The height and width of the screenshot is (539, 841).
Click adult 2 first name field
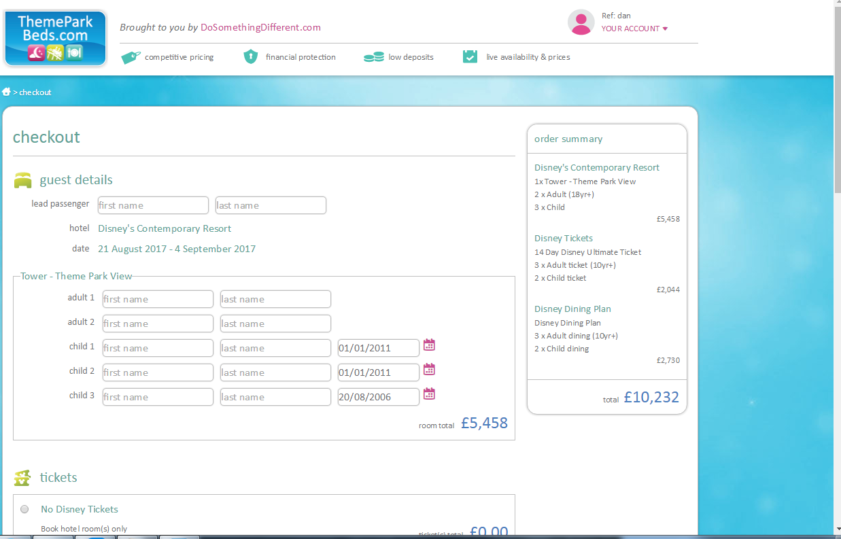pyautogui.click(x=158, y=324)
